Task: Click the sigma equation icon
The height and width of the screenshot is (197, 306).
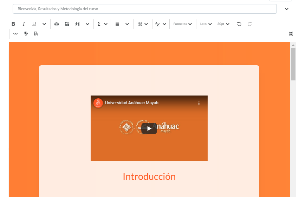Action: [x=99, y=24]
